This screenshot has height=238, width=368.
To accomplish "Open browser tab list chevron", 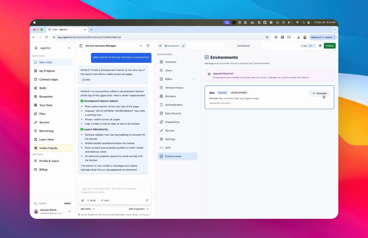I will point(334,30).
